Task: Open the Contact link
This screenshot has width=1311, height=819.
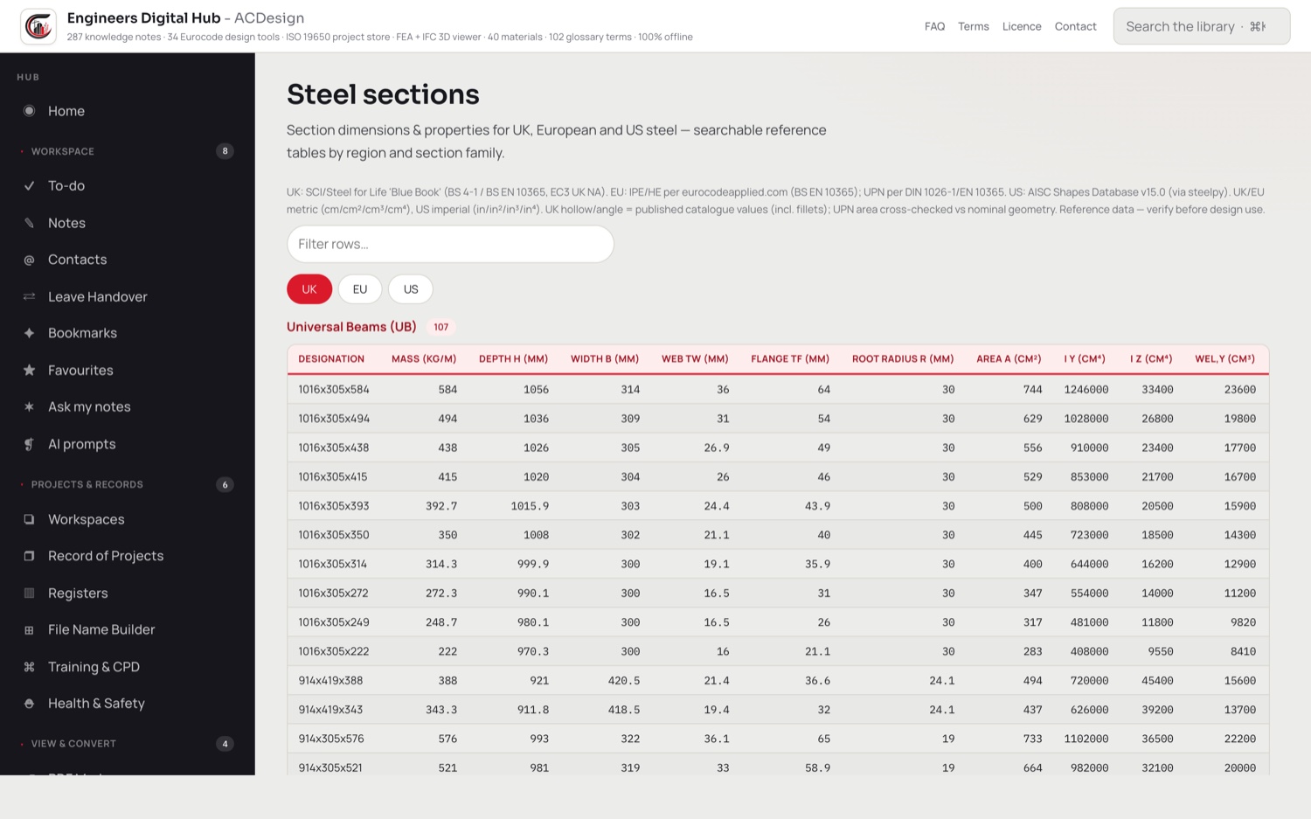Action: pyautogui.click(x=1076, y=26)
